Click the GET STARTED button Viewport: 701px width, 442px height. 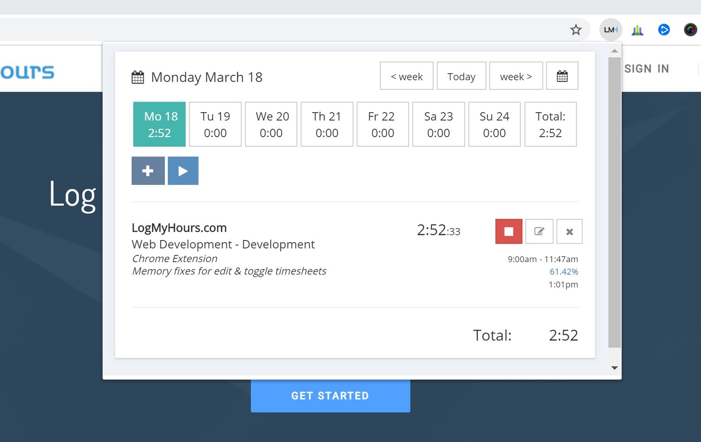(x=330, y=396)
